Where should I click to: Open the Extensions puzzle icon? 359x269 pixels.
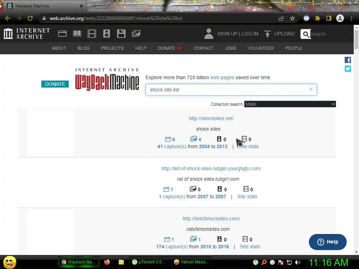tap(317, 18)
